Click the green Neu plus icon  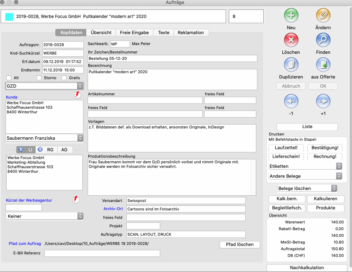(291, 15)
